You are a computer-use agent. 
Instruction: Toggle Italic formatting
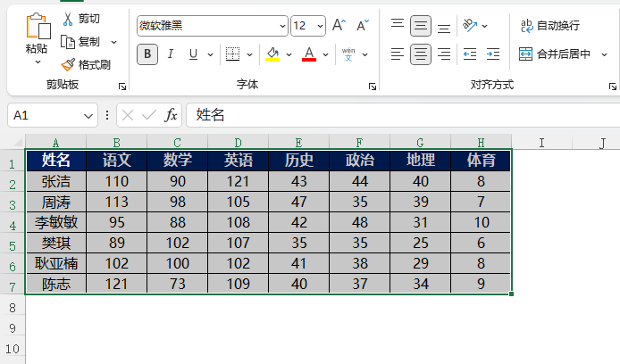tap(171, 54)
